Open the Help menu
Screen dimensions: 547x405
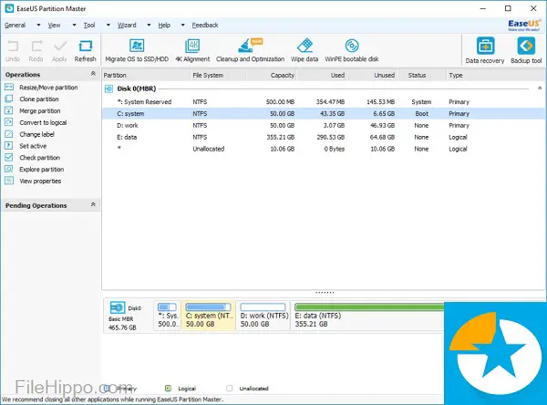164,26
